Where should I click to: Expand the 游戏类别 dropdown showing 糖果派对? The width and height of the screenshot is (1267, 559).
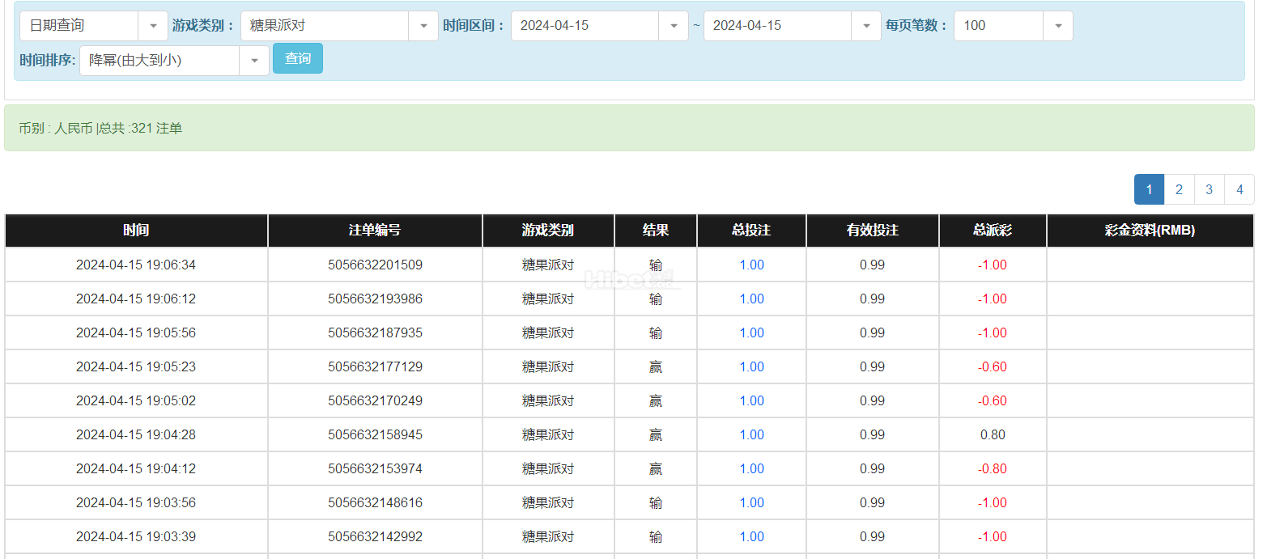(x=339, y=26)
